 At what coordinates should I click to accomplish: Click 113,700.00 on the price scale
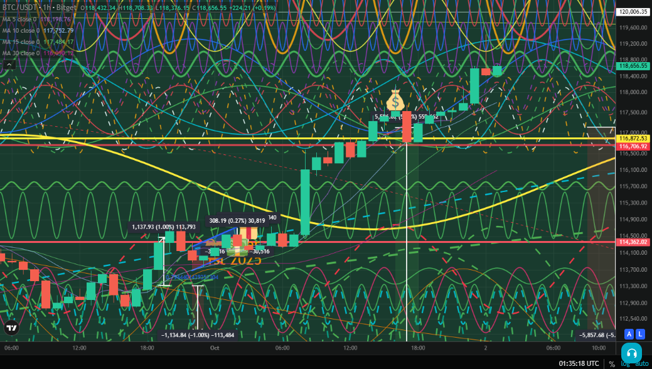click(x=633, y=270)
